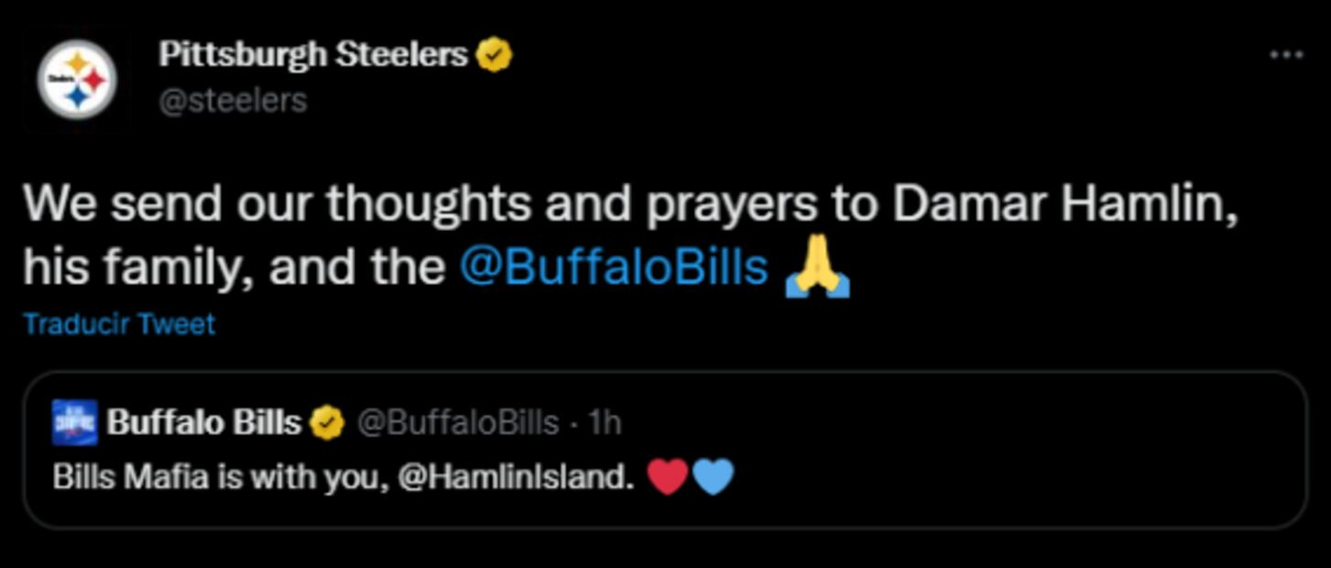Click the gold verified badge next to Pittsburgh Steelers
The width and height of the screenshot is (1331, 568).
point(495,53)
